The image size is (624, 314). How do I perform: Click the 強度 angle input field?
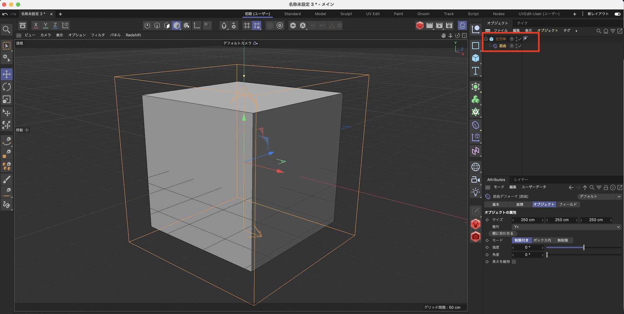(528, 248)
